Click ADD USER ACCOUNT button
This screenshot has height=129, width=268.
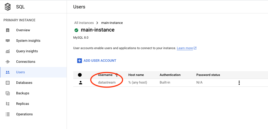tap(100, 61)
